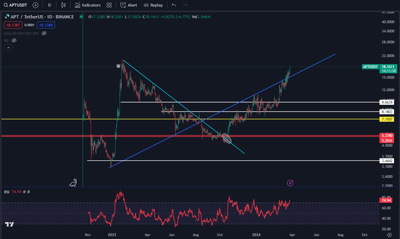Screen dimensions: 400x239
Task: Start bar Replay mode
Action: click(x=153, y=5)
